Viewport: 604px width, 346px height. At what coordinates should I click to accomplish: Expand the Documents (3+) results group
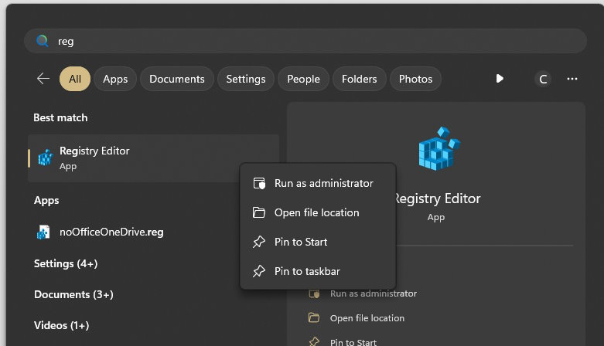click(73, 294)
